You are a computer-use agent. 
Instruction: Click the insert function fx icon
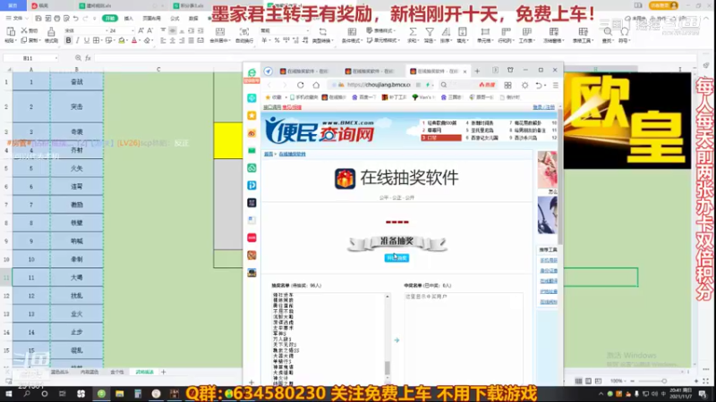88,58
